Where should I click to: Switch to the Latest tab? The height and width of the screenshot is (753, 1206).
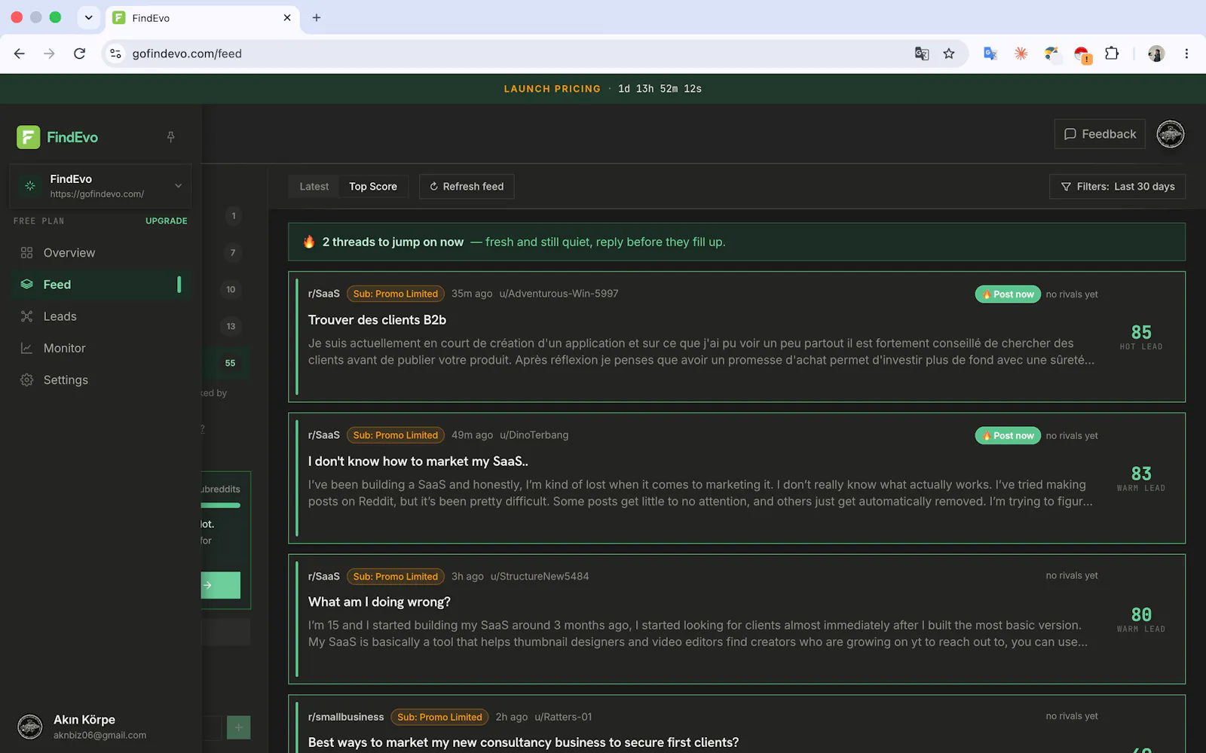[314, 187]
